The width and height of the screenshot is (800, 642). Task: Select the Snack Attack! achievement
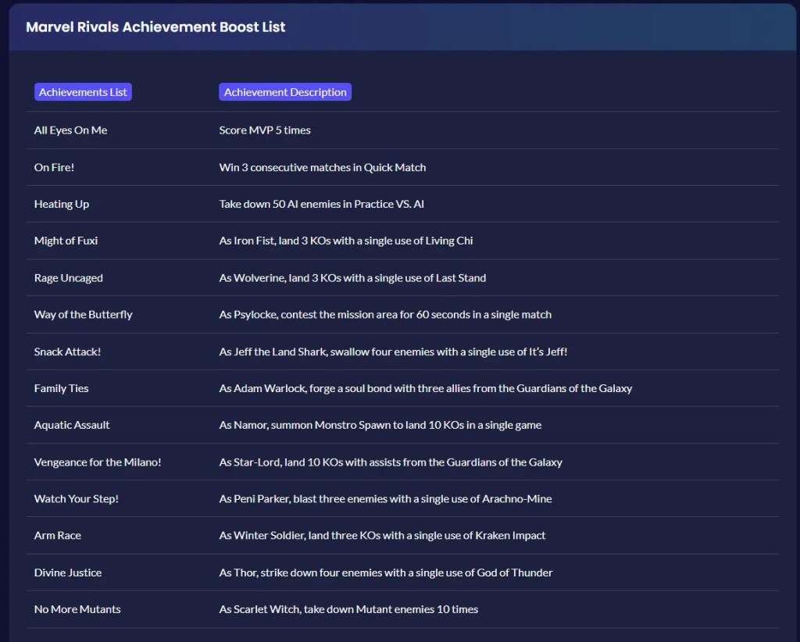[x=67, y=351]
